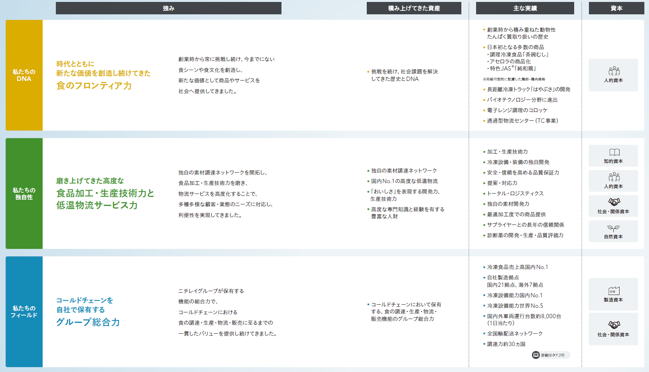Click the 積み上げてきた資産 column header
The image size is (649, 372).
(x=414, y=8)
